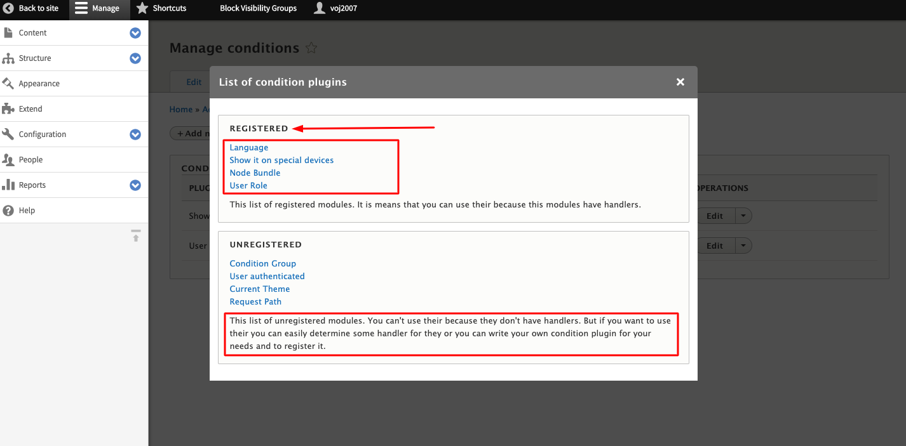Expand the Content menu chevron
The image size is (906, 446).
pyautogui.click(x=135, y=33)
